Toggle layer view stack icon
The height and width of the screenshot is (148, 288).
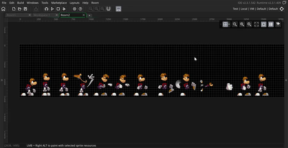[x=278, y=24]
